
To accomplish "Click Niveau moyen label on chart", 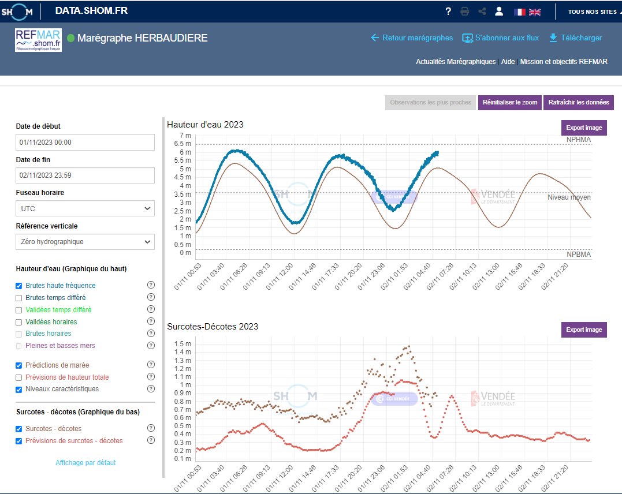I will coord(569,197).
